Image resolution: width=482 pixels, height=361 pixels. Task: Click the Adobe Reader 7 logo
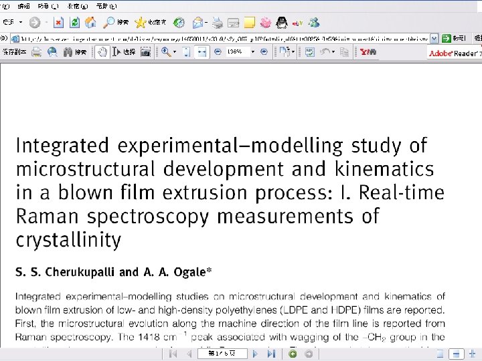(x=454, y=53)
